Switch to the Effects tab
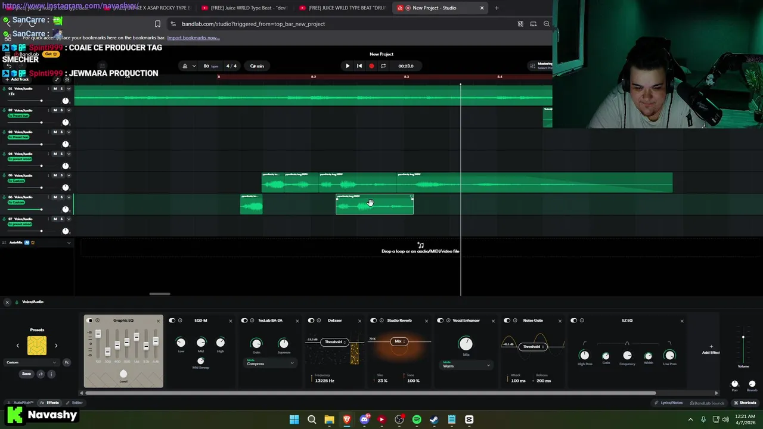Screen dimensions: 763x429 click(49, 403)
